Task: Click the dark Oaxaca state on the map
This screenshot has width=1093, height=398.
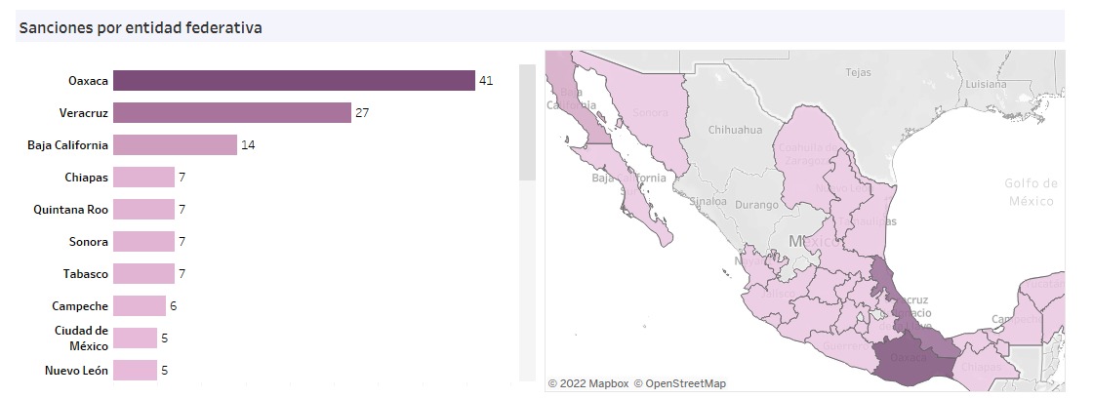Action: point(914,358)
